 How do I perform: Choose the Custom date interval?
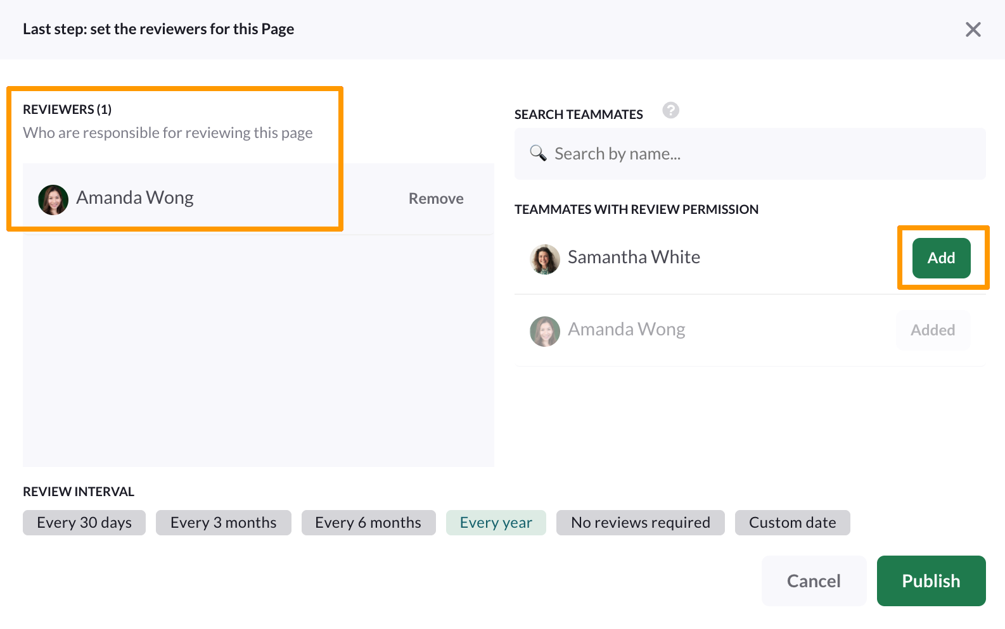point(793,523)
